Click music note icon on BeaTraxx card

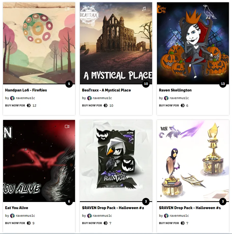coord(144,9)
